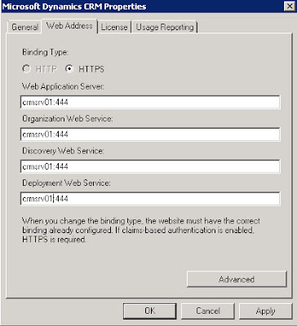Click the Binding Type label

[45, 52]
